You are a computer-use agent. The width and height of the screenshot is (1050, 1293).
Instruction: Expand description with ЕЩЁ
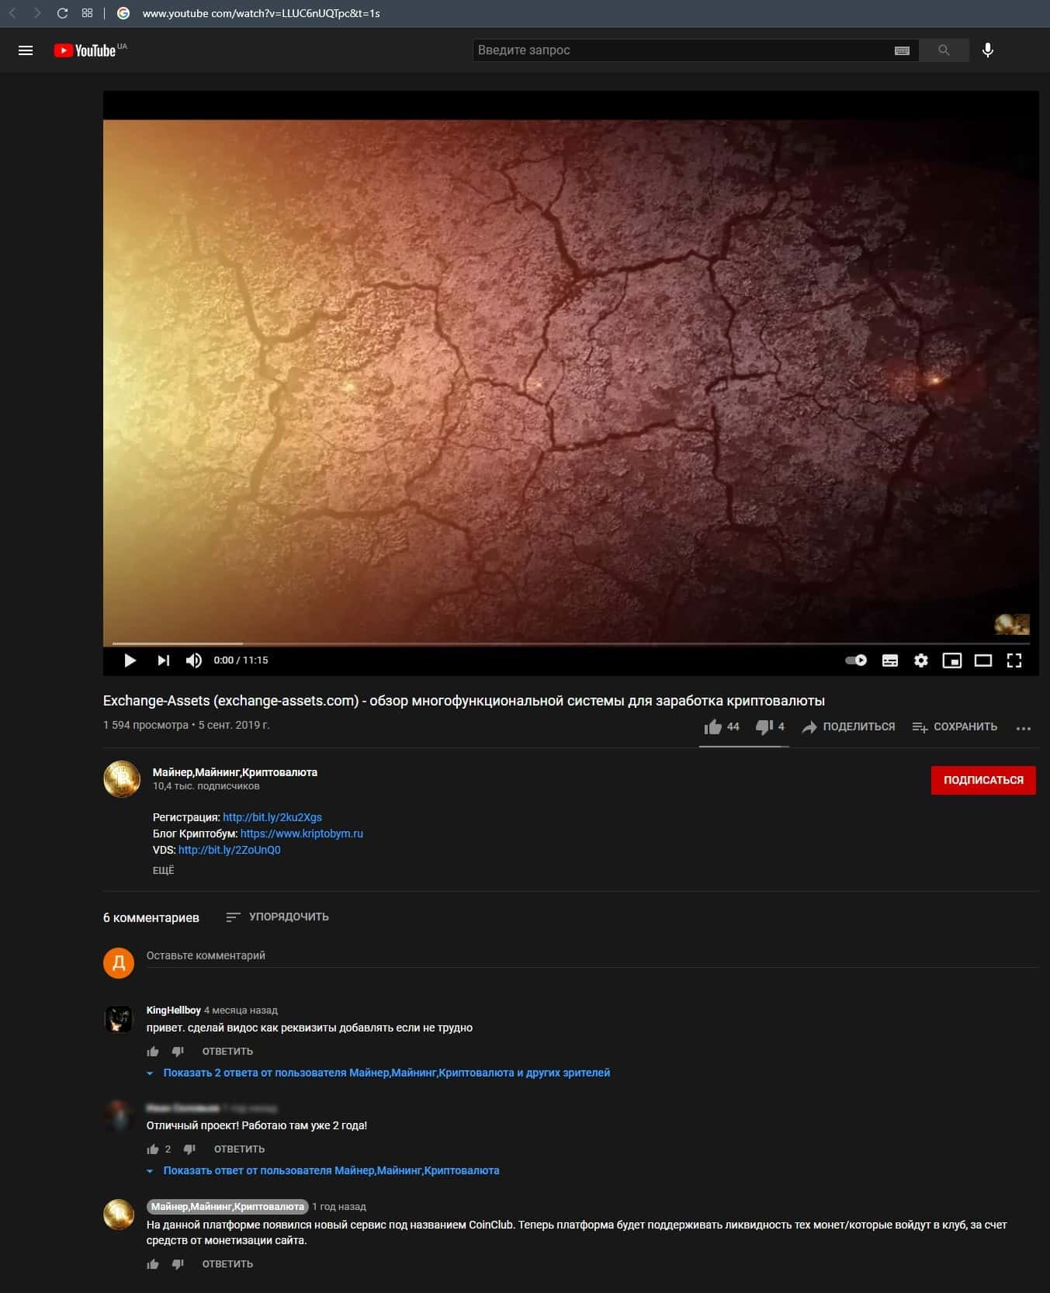[164, 871]
